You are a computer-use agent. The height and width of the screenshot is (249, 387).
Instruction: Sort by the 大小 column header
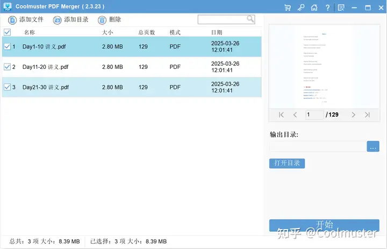[107, 32]
